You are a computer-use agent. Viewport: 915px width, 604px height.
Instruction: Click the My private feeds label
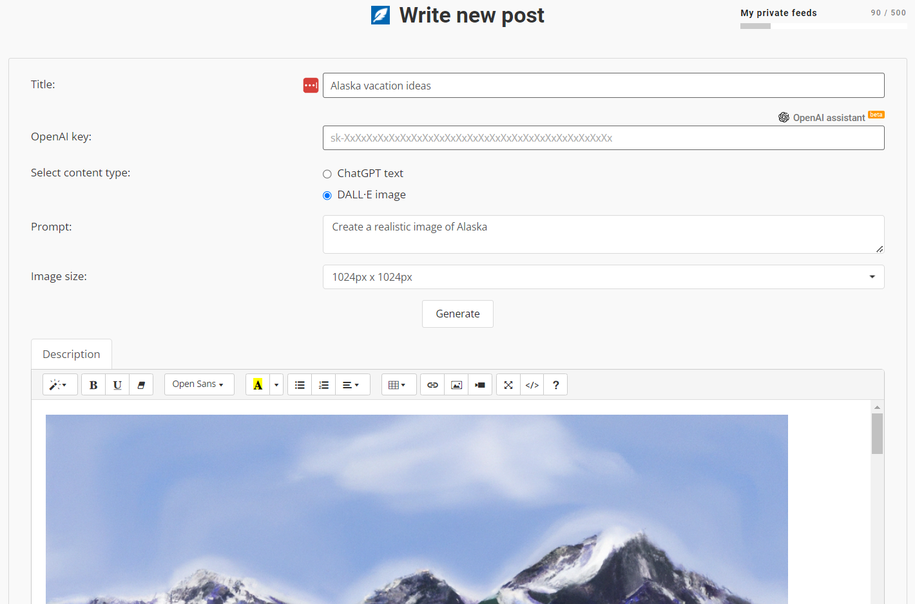[x=778, y=13]
